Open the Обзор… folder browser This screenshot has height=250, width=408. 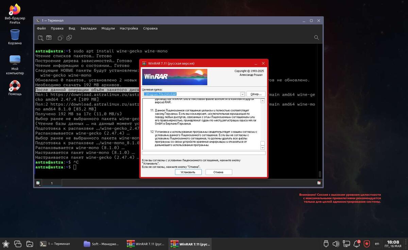256,94
